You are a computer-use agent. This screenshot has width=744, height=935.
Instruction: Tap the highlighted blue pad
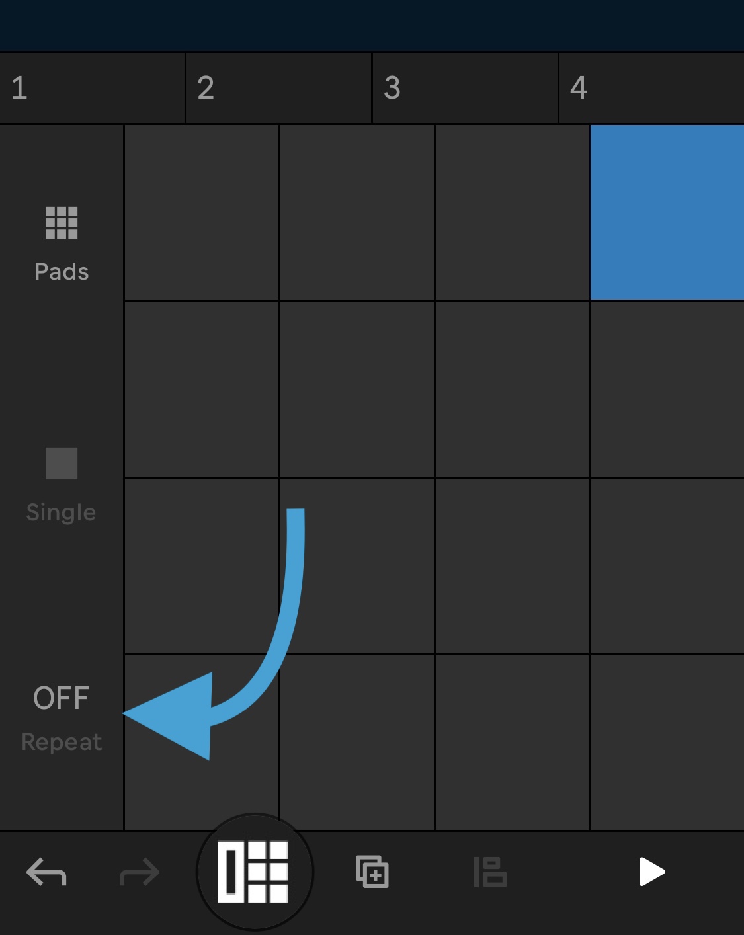point(667,212)
